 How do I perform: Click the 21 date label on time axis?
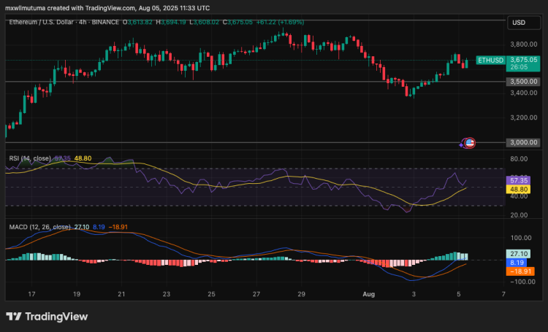point(121,293)
